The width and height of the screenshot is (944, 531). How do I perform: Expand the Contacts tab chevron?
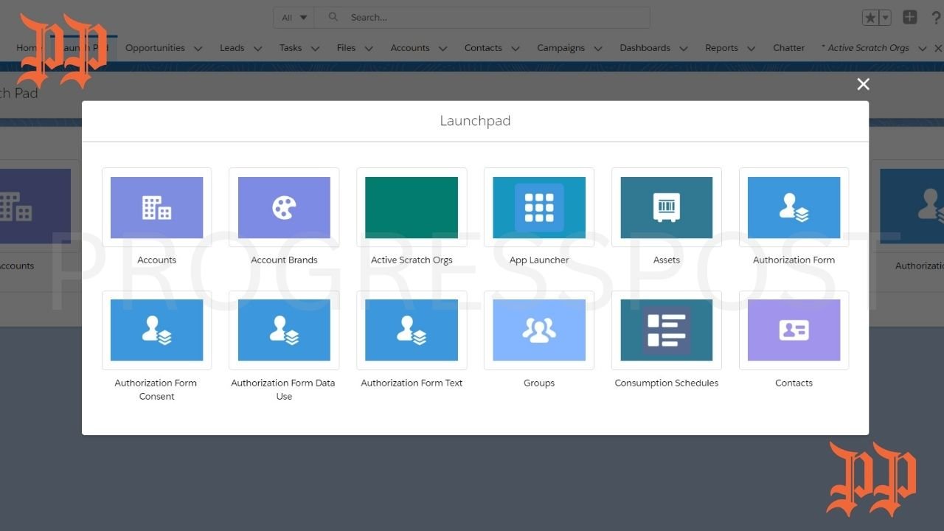[x=516, y=49]
